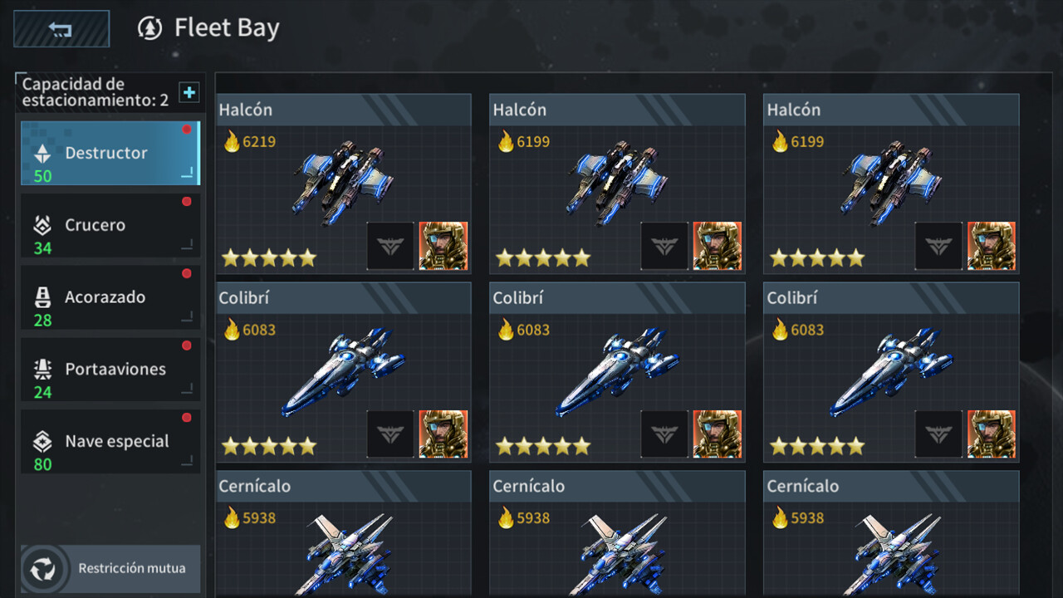Viewport: 1063px width, 598px height.
Task: Switch to the Portaaviones category tab
Action: tap(110, 370)
